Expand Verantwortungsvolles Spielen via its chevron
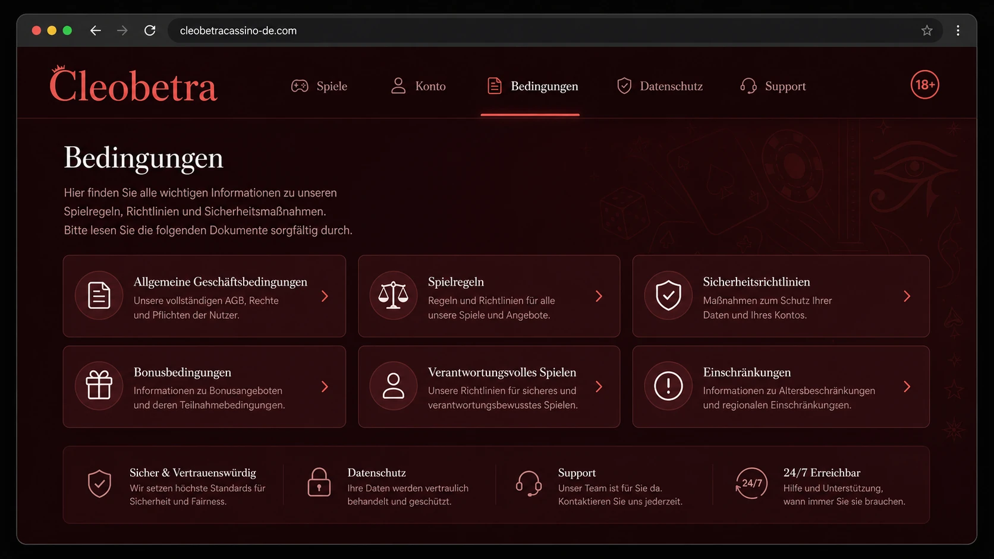Image resolution: width=994 pixels, height=559 pixels. 599,387
